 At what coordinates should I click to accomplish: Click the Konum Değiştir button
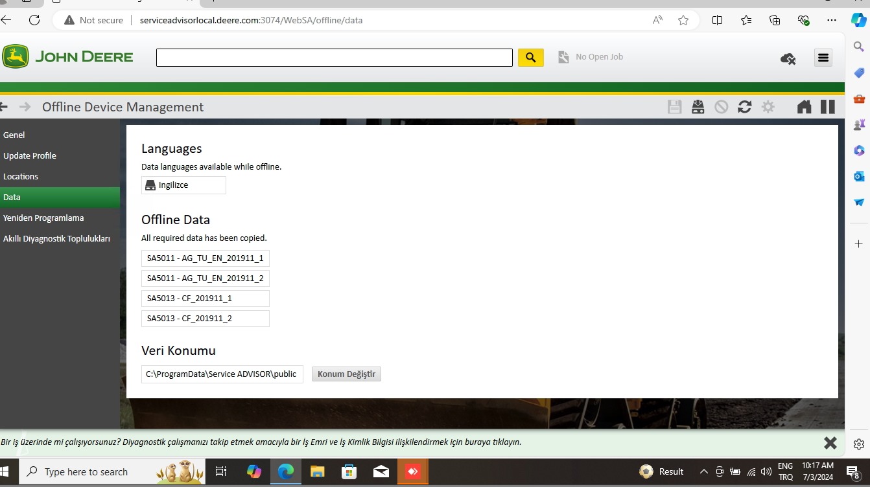pos(346,374)
